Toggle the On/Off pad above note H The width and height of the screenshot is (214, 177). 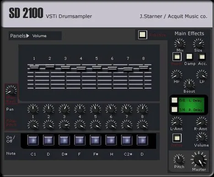click(x=111, y=140)
